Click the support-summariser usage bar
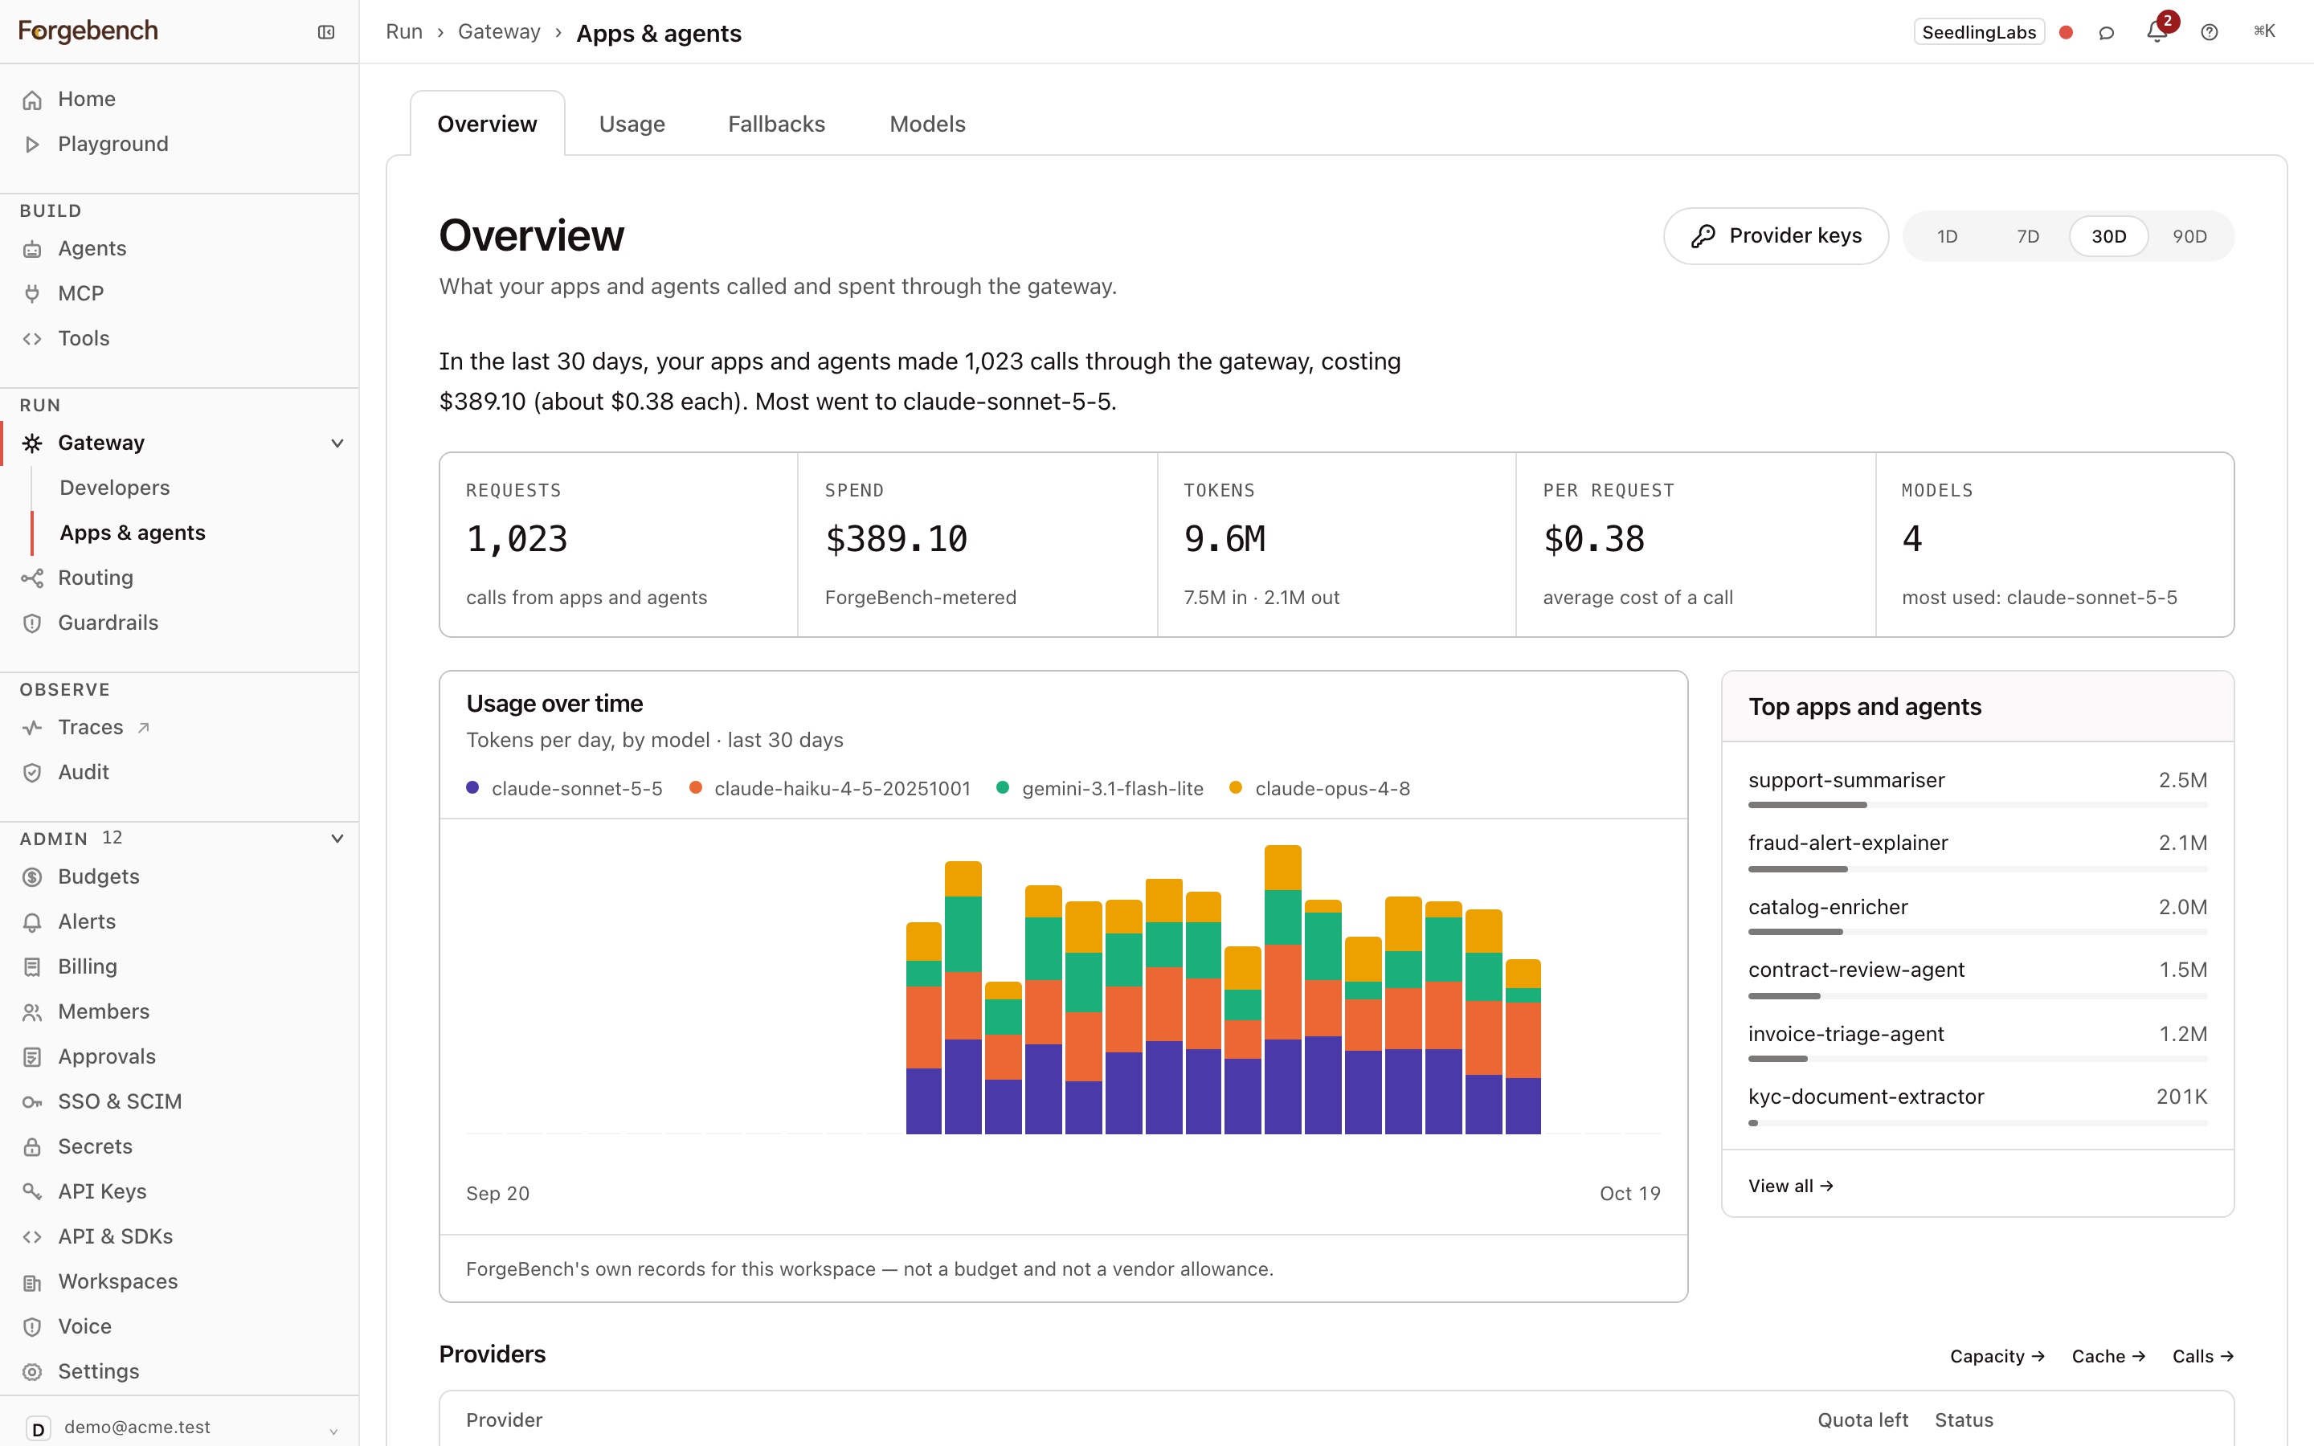The image size is (2314, 1446). click(x=1977, y=805)
